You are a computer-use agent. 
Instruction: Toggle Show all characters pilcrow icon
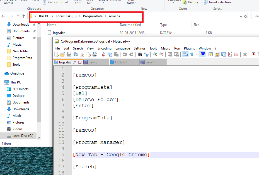pos(192,54)
